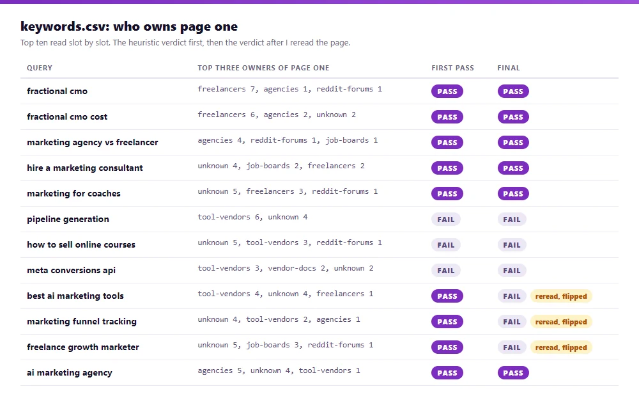Click 'tool-vendors 3, vendor-docs 2, unknown 2' cell
Viewport: 639px width, 405px height.
click(x=286, y=268)
